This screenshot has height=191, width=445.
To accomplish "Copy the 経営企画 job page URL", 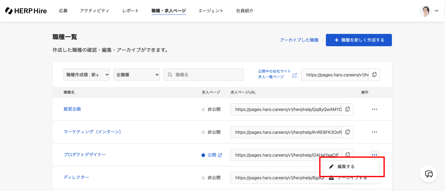I will pyautogui.click(x=347, y=109).
